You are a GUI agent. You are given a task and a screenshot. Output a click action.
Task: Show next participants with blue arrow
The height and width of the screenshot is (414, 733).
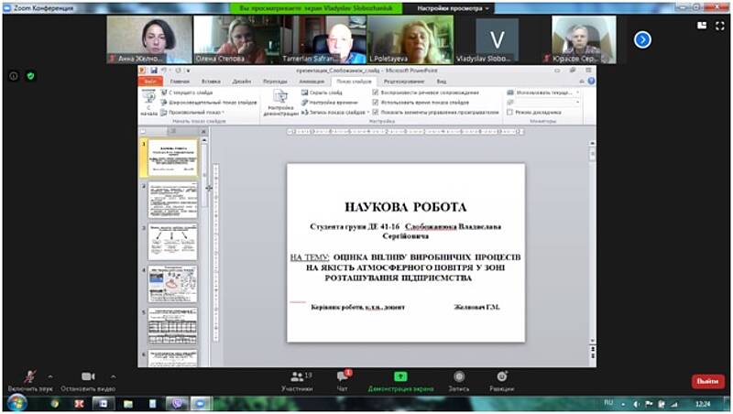pyautogui.click(x=642, y=39)
